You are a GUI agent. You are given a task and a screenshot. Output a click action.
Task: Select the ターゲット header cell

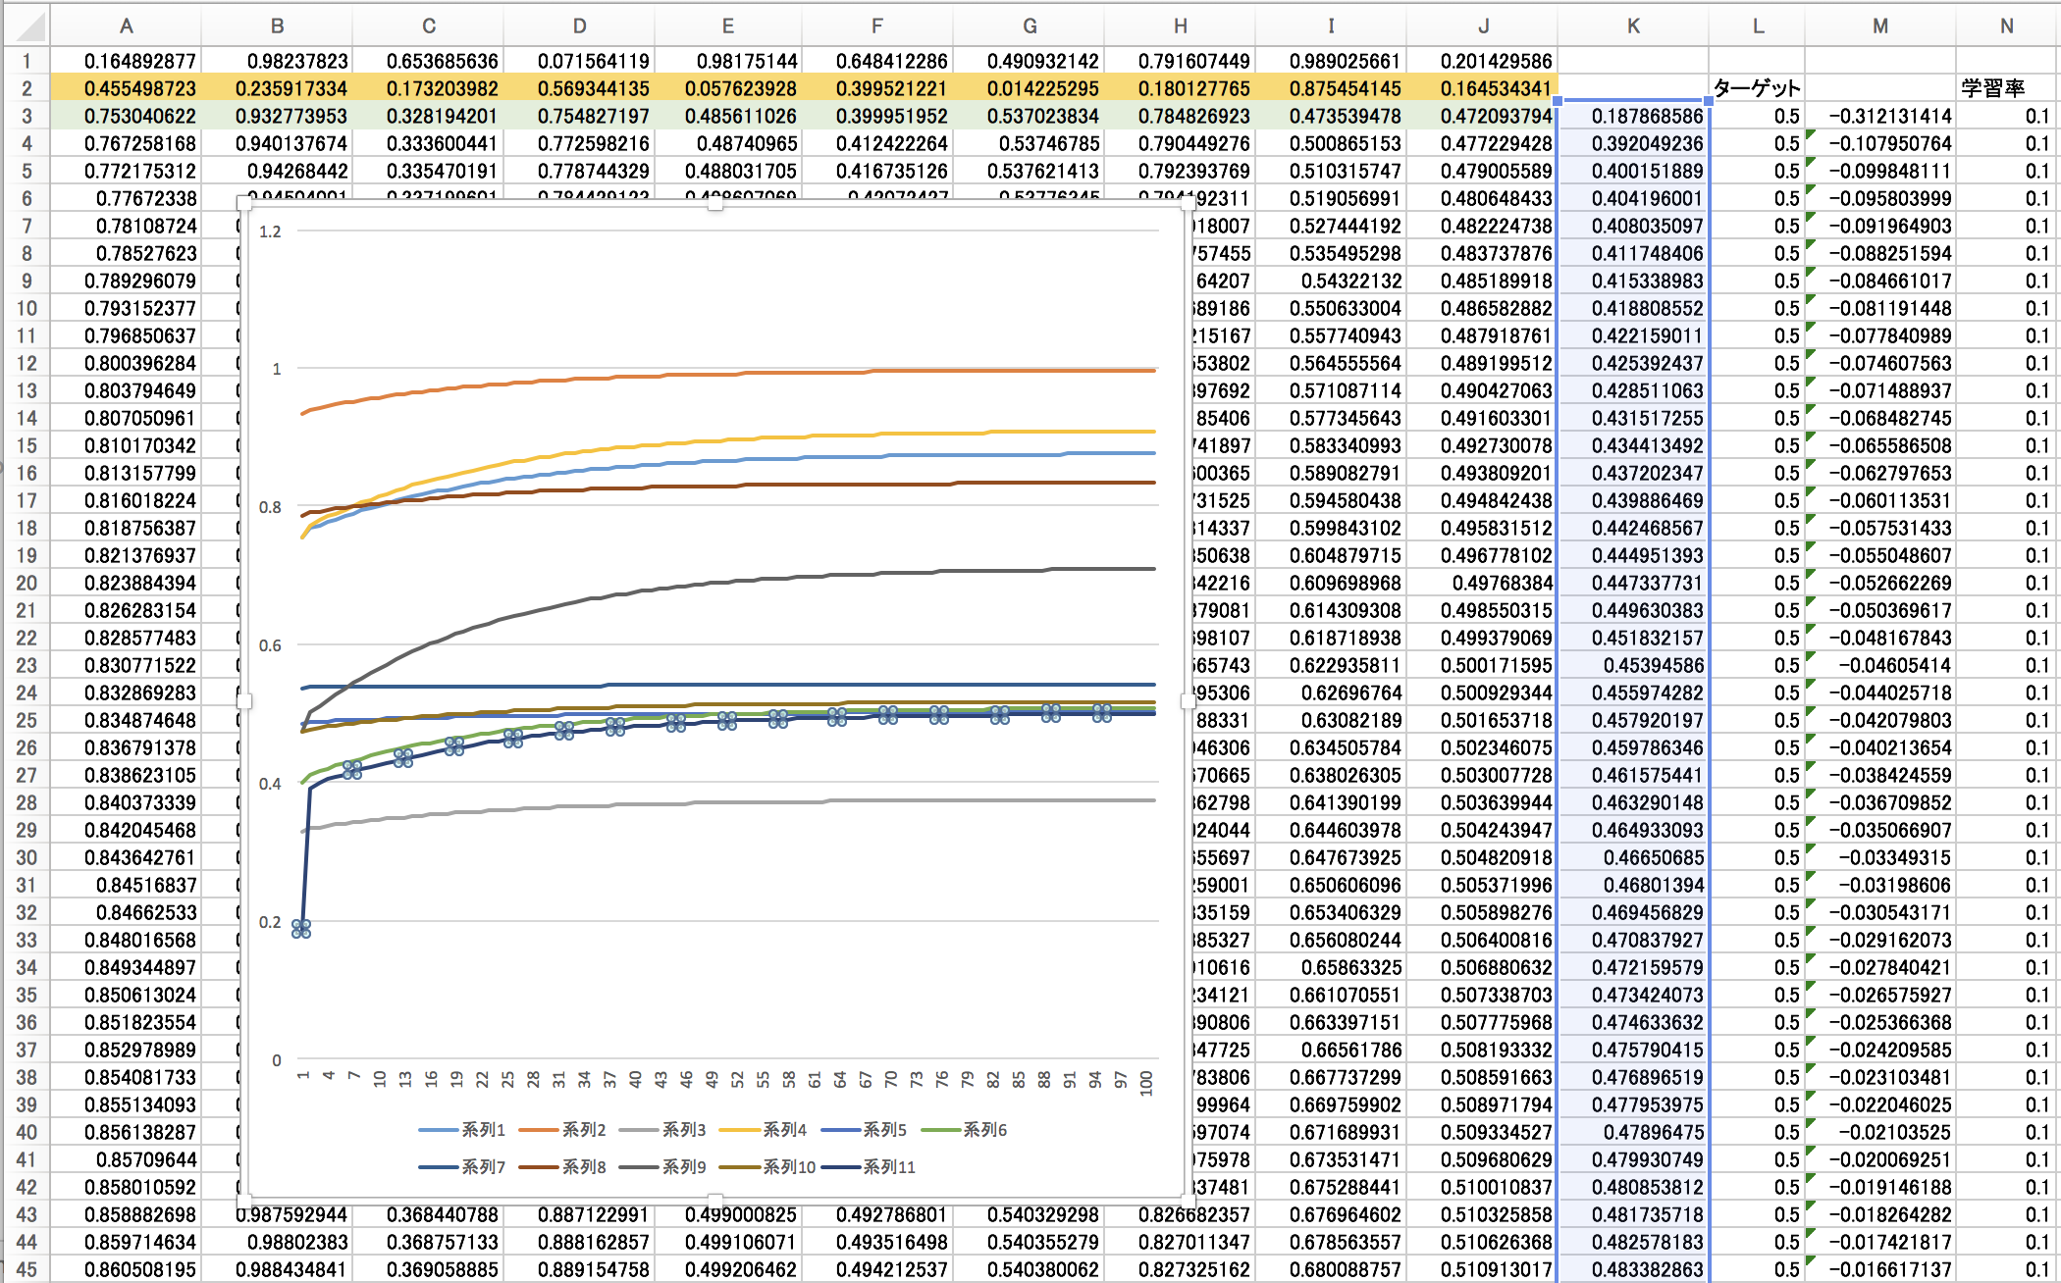[1757, 88]
